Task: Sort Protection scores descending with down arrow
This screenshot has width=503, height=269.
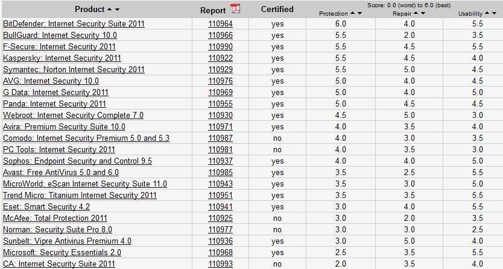Action: point(360,13)
